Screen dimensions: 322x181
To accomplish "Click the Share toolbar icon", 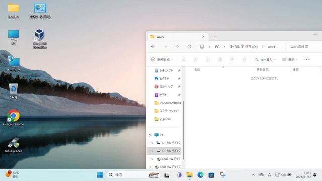I will pos(232,60).
